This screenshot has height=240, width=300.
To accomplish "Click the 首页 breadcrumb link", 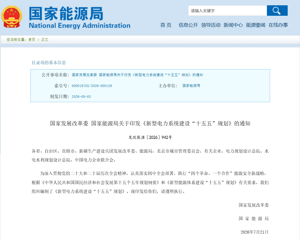I will coord(32,40).
